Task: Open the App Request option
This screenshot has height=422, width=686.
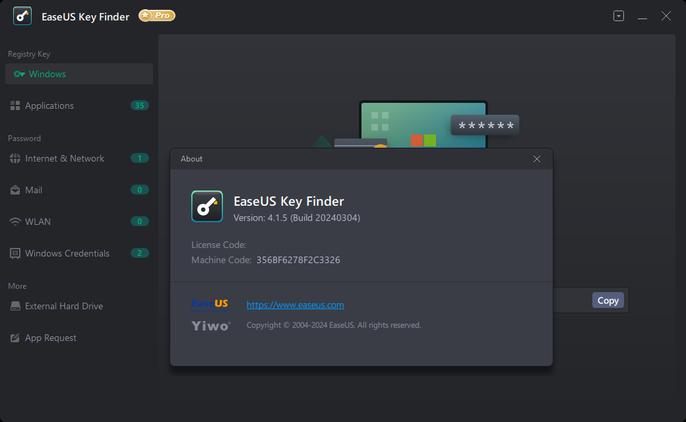Action: pyautogui.click(x=79, y=338)
